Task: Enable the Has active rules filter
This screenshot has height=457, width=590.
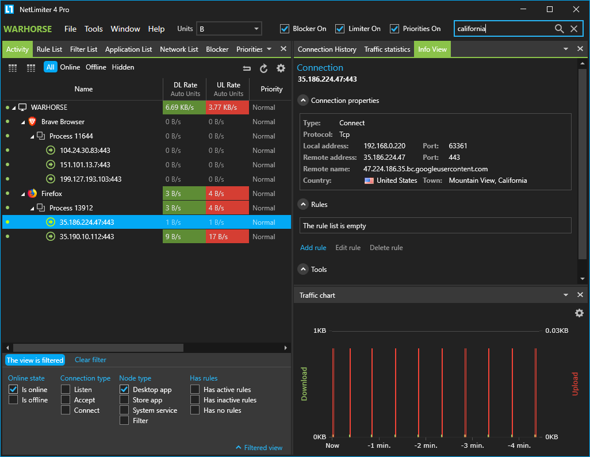Action: point(196,390)
